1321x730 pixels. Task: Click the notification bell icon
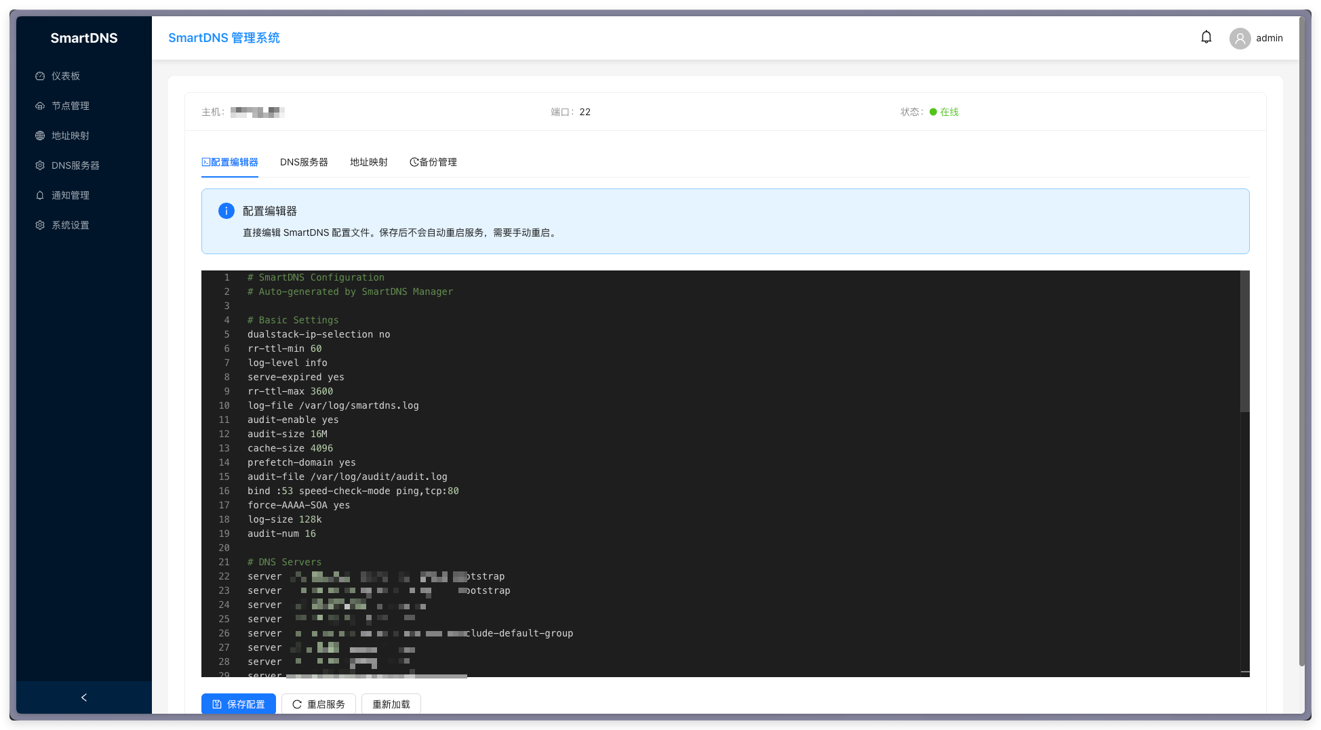coord(1206,37)
